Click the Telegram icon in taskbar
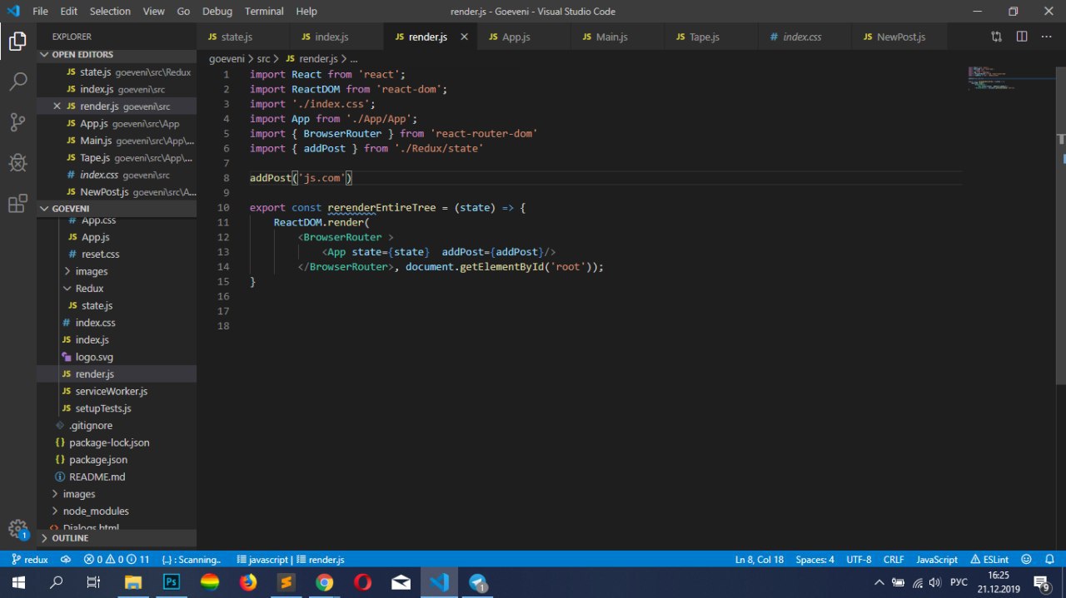Screen dimensions: 1066x598 (477, 582)
